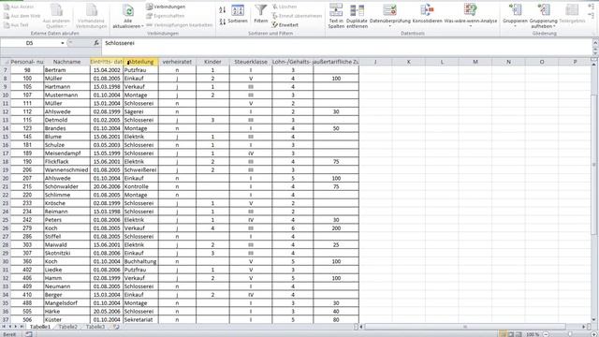Click the cell containing Mangelsdorf
Image resolution: width=599 pixels, height=337 pixels.
(x=66, y=303)
